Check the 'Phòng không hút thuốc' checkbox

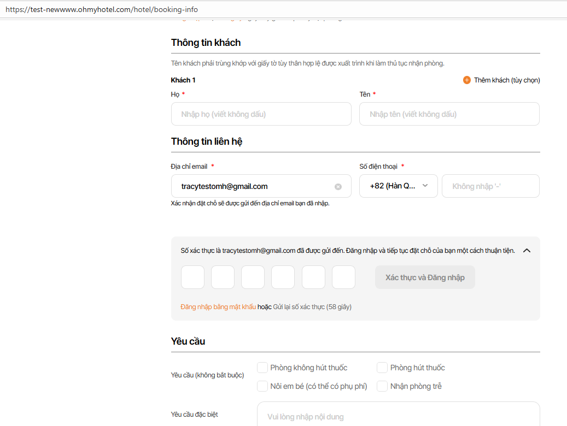pyautogui.click(x=262, y=368)
